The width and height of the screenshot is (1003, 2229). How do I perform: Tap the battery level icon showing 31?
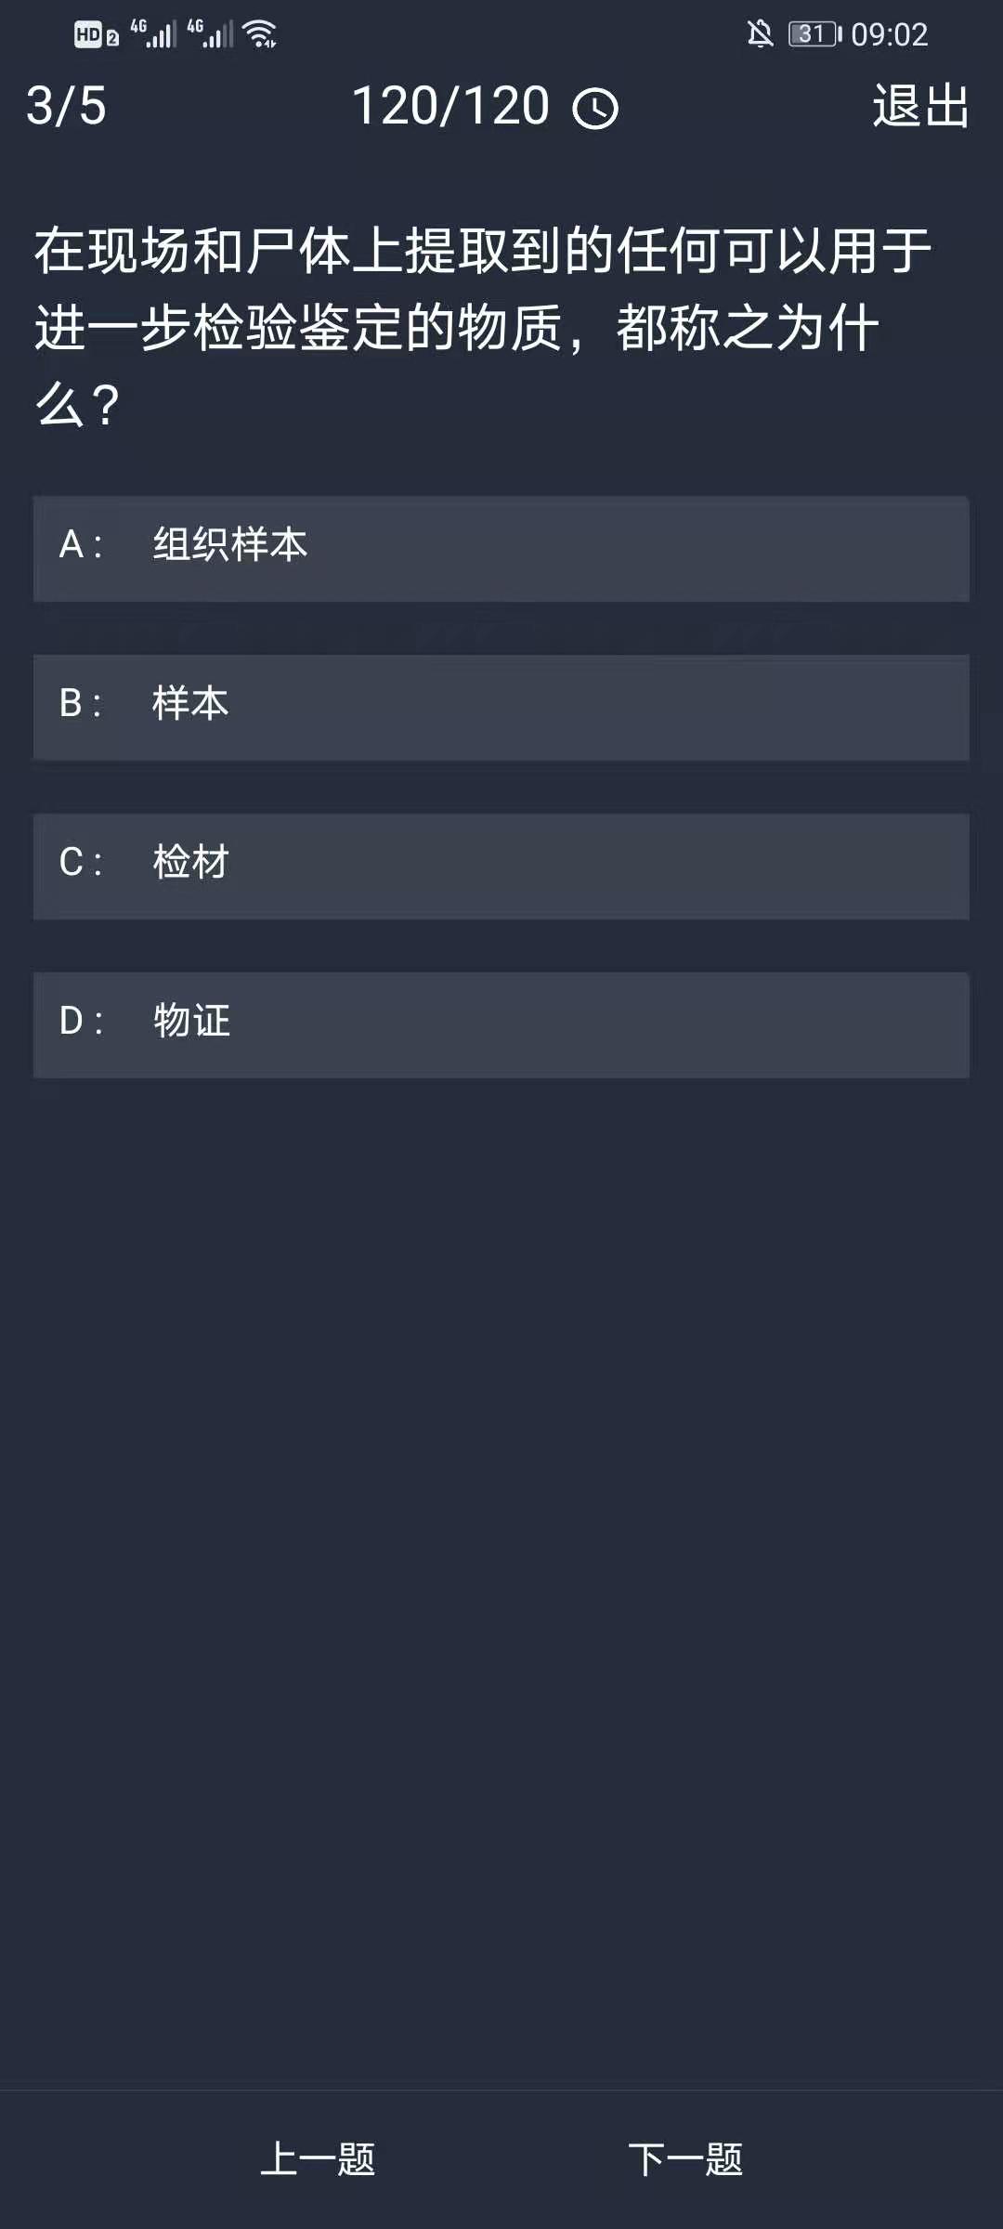[x=814, y=34]
